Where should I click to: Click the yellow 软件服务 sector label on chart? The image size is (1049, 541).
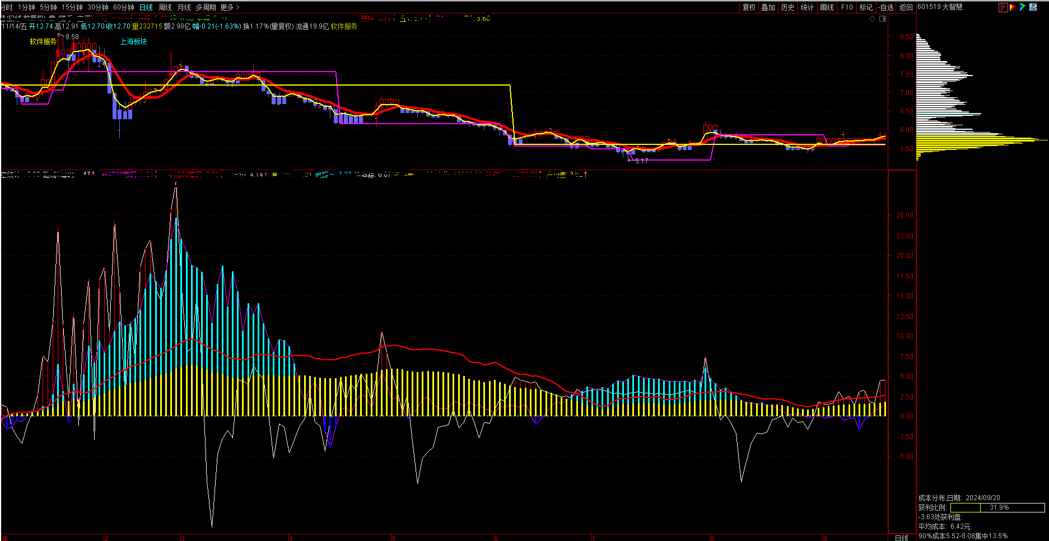click(43, 41)
